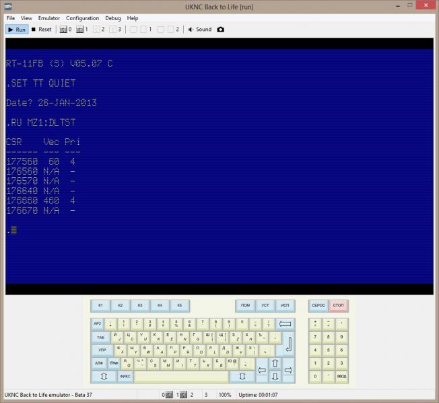Click floppy drive 1 icon in toolbar
Screen dimensions: 439x403
click(81, 30)
